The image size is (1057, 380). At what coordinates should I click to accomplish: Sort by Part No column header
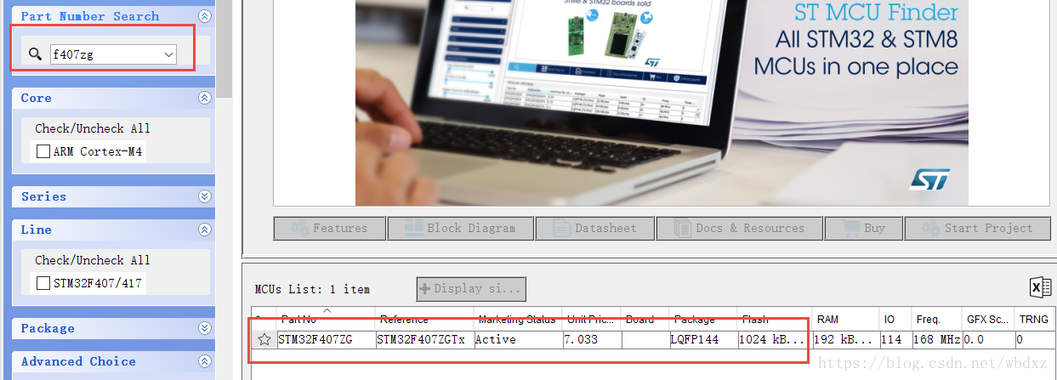point(327,320)
